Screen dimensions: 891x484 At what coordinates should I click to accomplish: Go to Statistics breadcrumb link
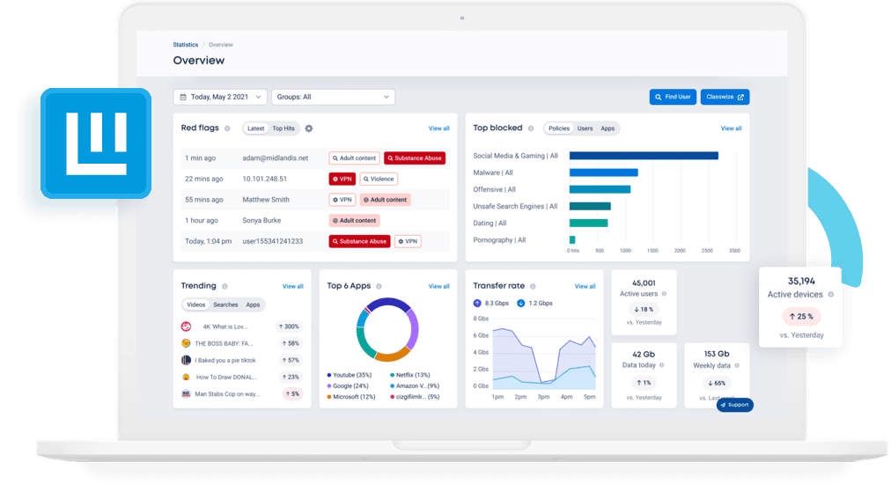tap(185, 44)
